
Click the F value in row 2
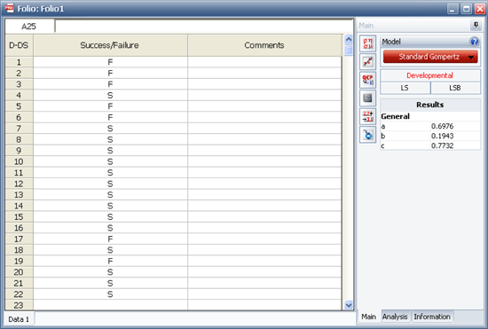tap(110, 73)
